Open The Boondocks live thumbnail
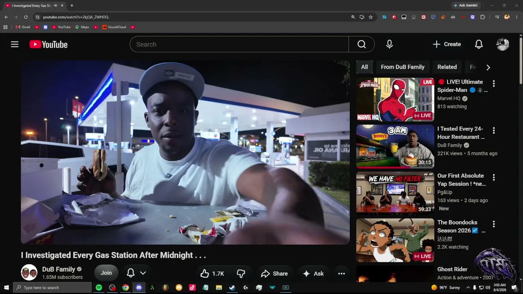Viewport: 523px width, 294px height. [395, 240]
